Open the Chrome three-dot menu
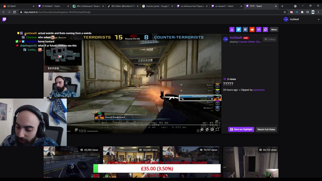322x181 pixels. pyautogui.click(x=318, y=12)
